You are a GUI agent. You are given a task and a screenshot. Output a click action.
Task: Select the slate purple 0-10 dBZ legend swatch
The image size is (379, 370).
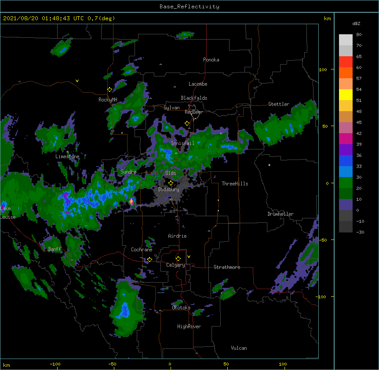coord(346,205)
